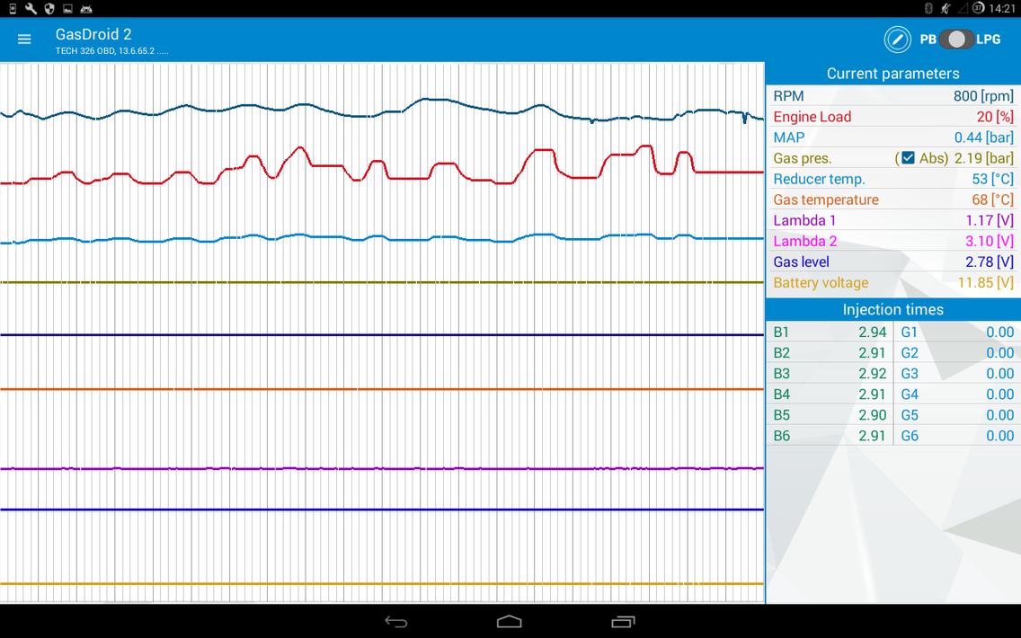Tap the B4 injection time cell

830,394
